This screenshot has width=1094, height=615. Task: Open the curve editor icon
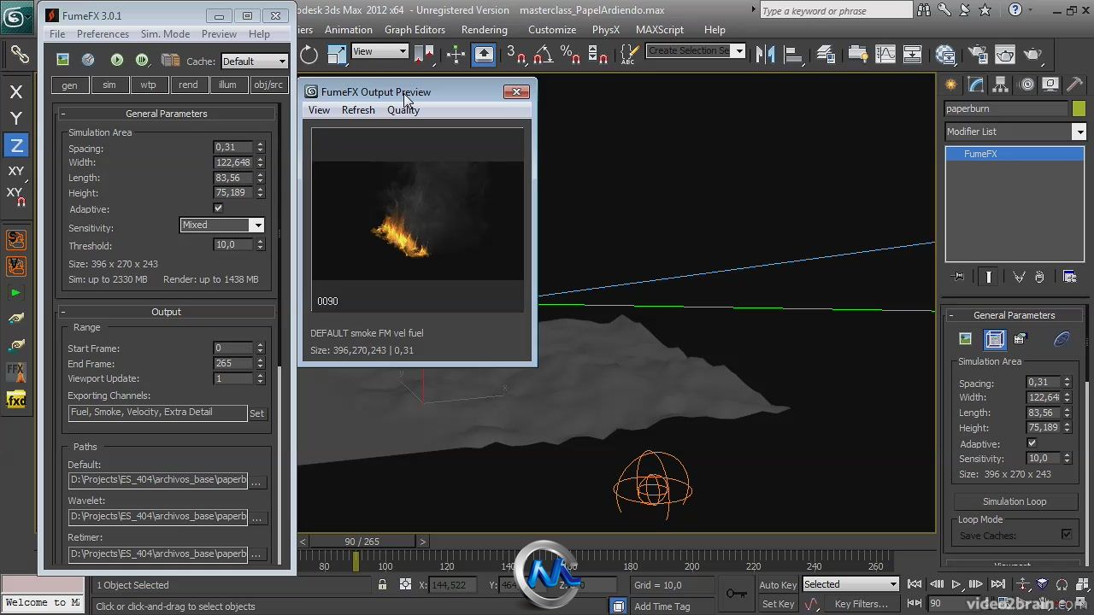point(885,54)
